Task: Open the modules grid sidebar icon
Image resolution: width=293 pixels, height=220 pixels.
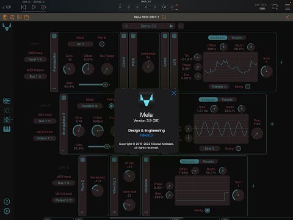Action: point(7,120)
